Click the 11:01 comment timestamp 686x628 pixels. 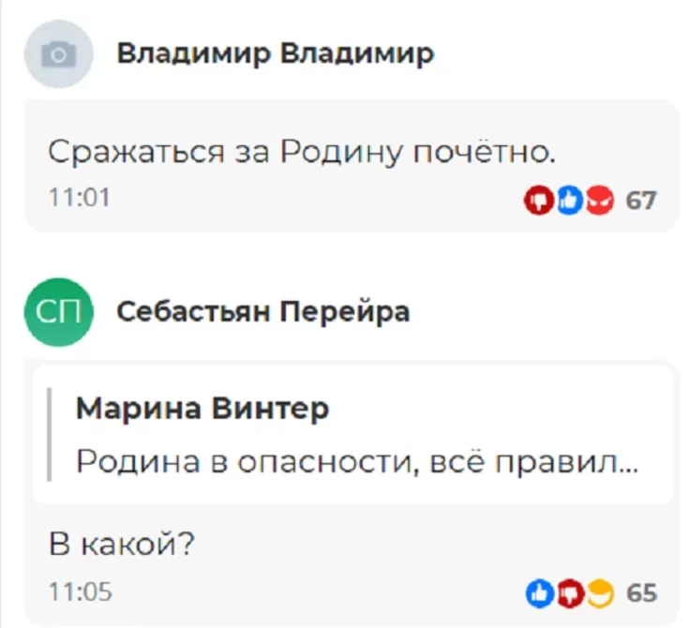click(x=79, y=199)
